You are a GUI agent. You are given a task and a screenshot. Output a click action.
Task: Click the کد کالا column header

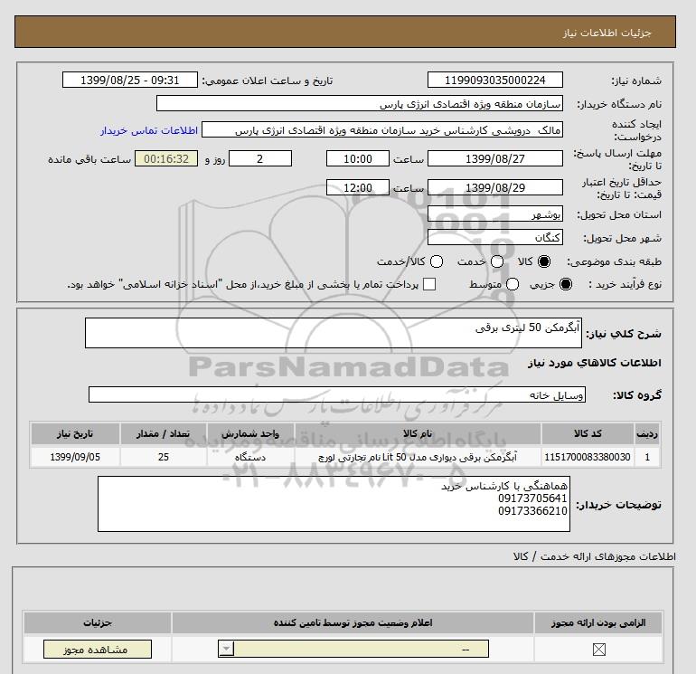[x=588, y=433]
